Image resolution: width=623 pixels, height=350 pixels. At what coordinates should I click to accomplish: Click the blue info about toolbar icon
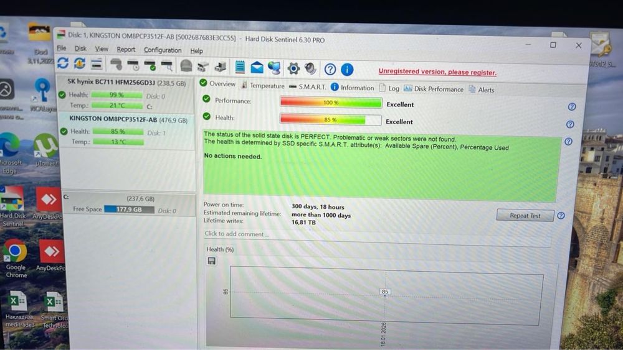point(347,70)
